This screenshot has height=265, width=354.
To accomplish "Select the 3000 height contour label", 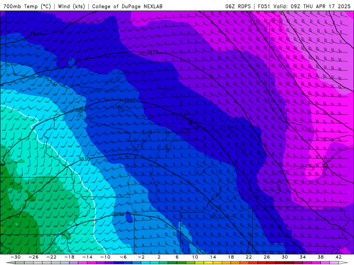I will (x=130, y=101).
